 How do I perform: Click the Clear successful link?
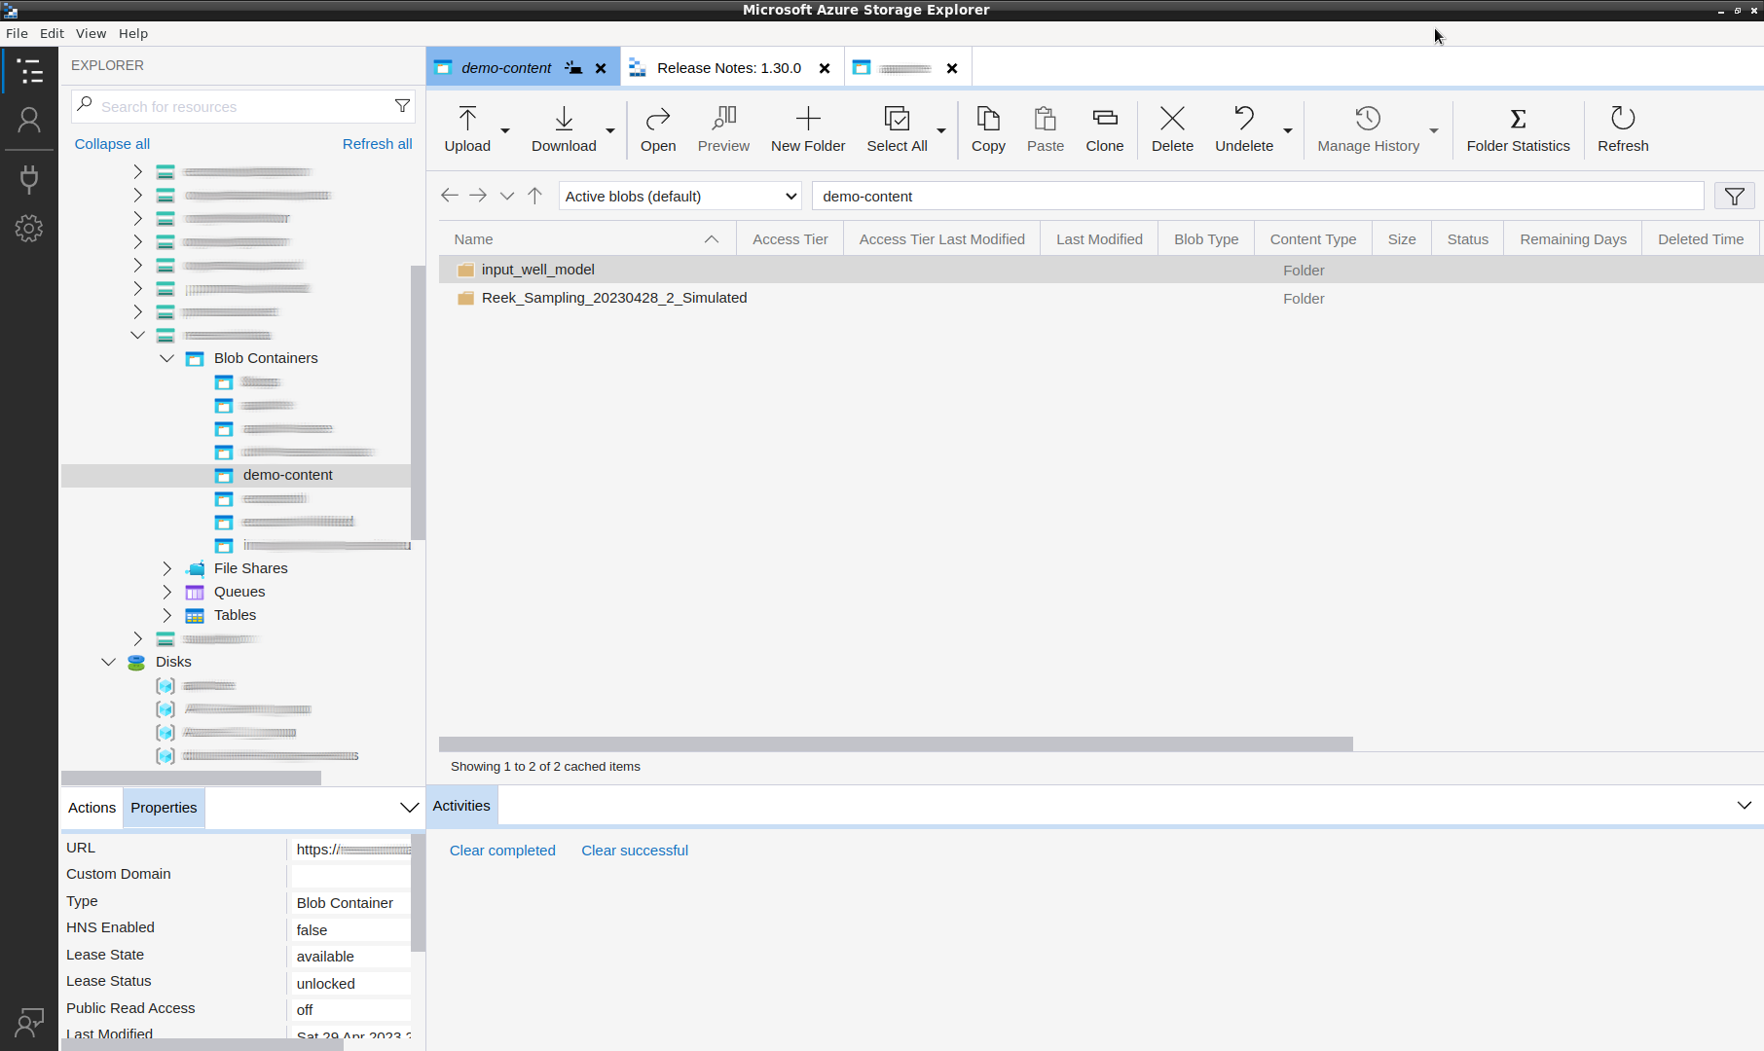(x=635, y=851)
